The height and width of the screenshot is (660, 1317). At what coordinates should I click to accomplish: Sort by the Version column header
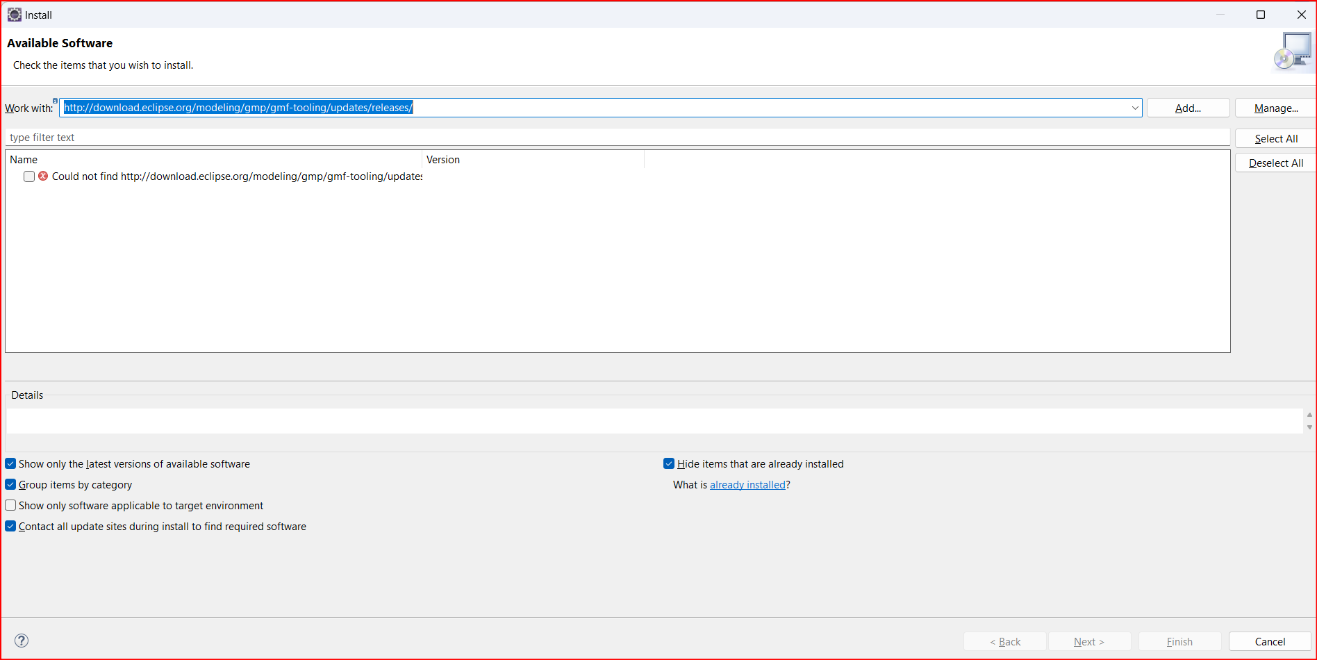533,159
